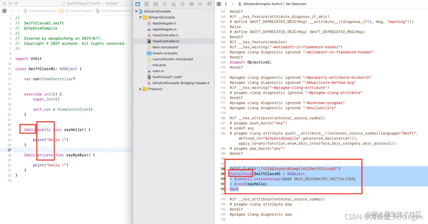Click the override init() line
The width and height of the screenshot is (428, 224).
coord(43,94)
